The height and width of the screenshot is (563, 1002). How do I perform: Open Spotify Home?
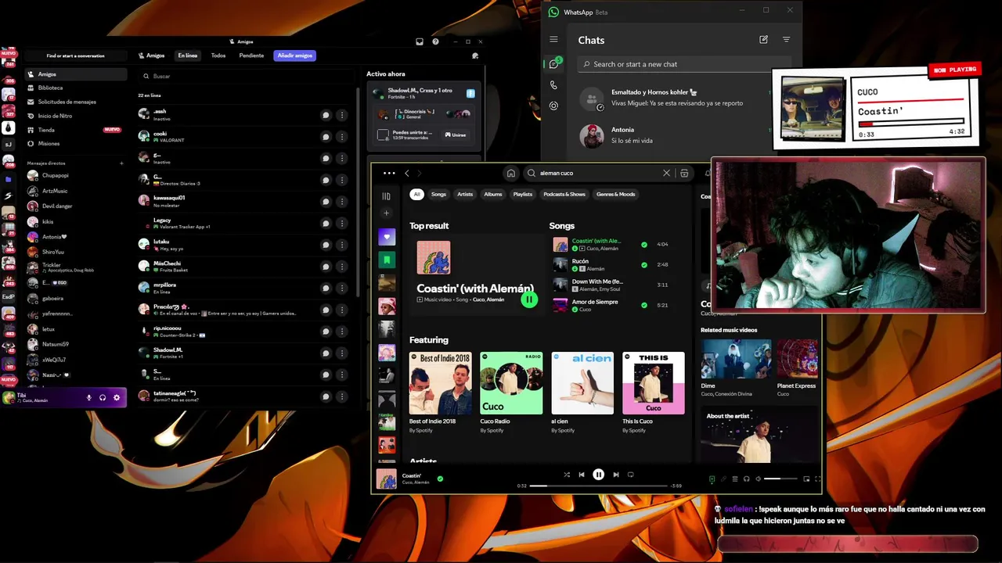[510, 173]
